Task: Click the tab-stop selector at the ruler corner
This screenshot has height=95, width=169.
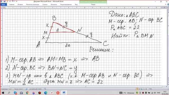Action: pos(2,8)
